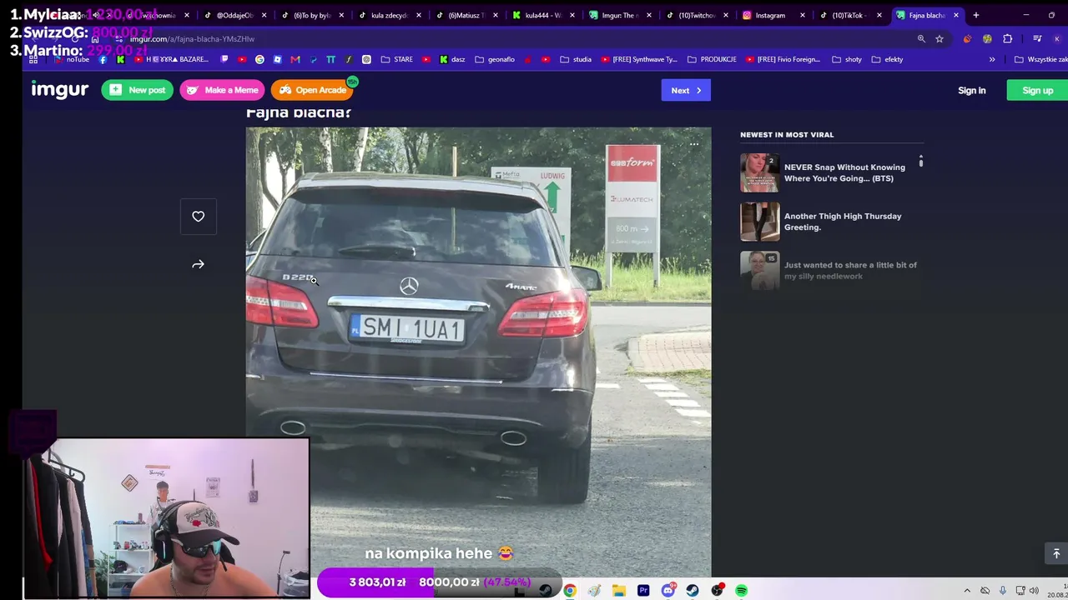Open thumbnail for Thigh High Thursday post
The image size is (1068, 600).
[760, 222]
